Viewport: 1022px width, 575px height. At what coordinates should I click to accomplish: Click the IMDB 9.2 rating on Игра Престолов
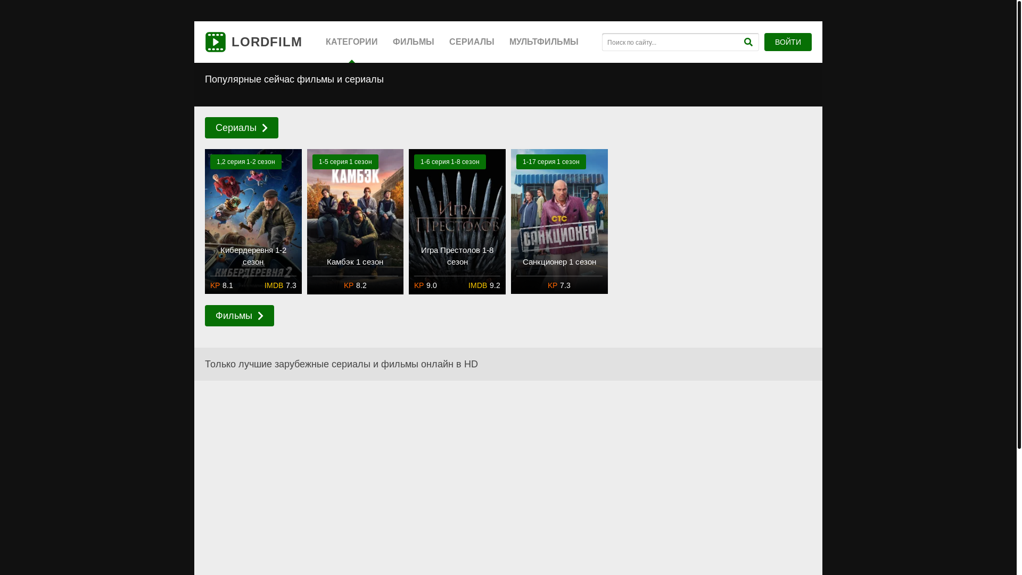[x=484, y=285]
